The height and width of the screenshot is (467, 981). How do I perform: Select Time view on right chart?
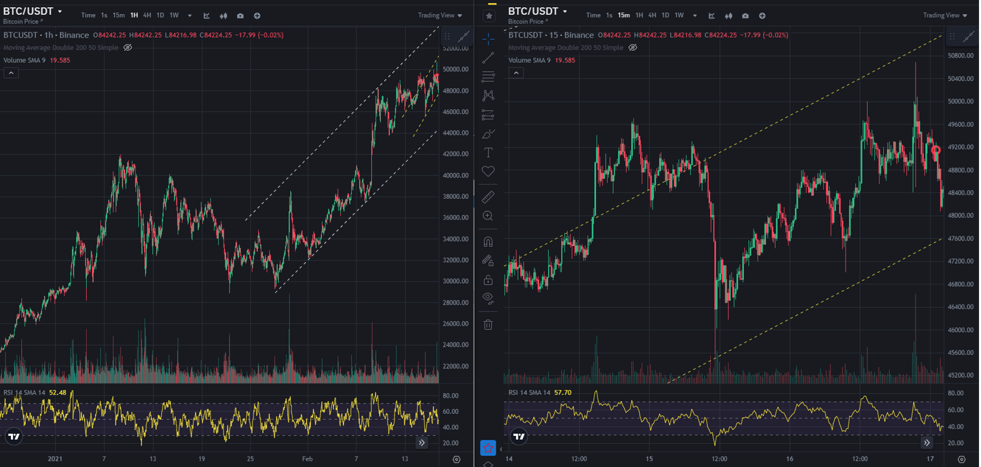pos(593,16)
